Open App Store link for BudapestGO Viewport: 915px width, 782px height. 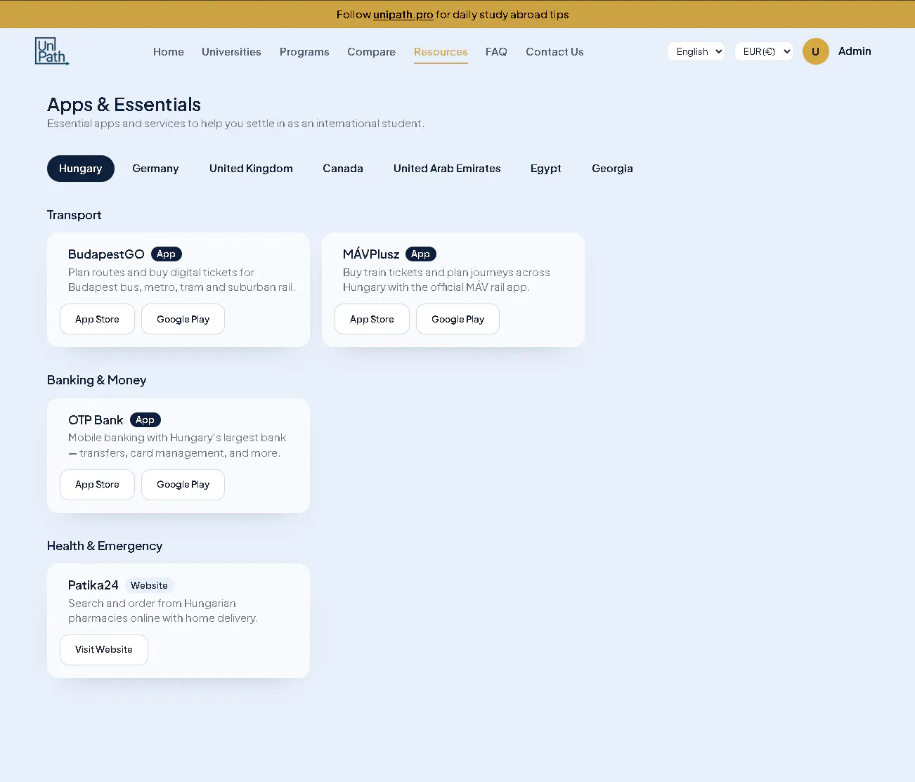coord(97,319)
